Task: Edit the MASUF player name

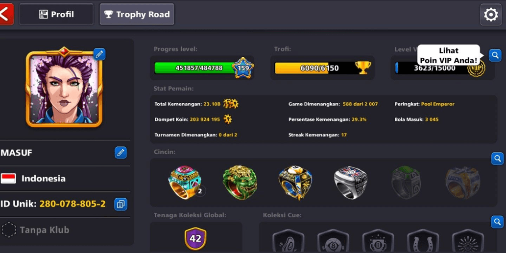Action: (x=120, y=153)
